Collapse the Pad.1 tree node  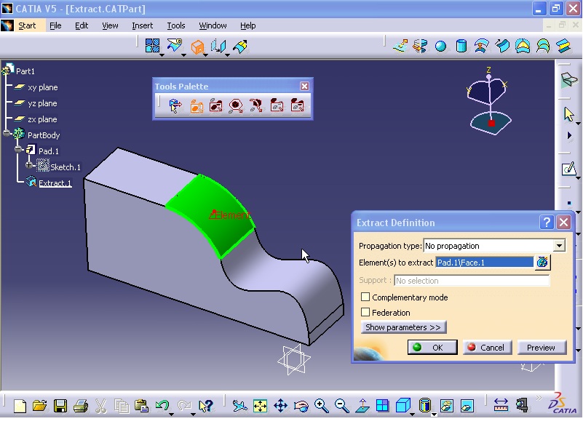coord(19,149)
